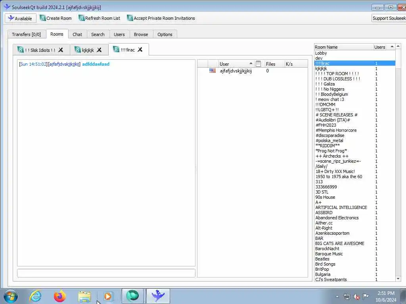Screen dimensions: 406x304
Task: Click the room icon on Slsk Idiots tab
Action: pos(21,49)
